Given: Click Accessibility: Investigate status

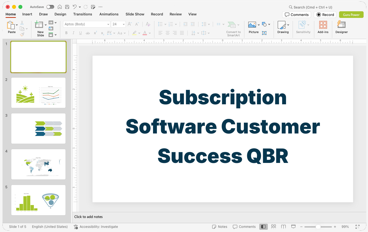Looking at the screenshot, I should coord(96,227).
